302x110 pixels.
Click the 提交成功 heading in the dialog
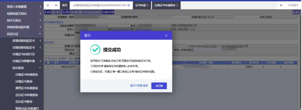click(x=112, y=50)
